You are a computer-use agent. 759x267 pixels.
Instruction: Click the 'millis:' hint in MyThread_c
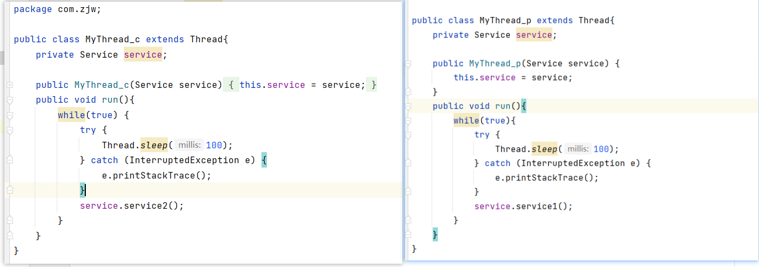click(x=190, y=145)
